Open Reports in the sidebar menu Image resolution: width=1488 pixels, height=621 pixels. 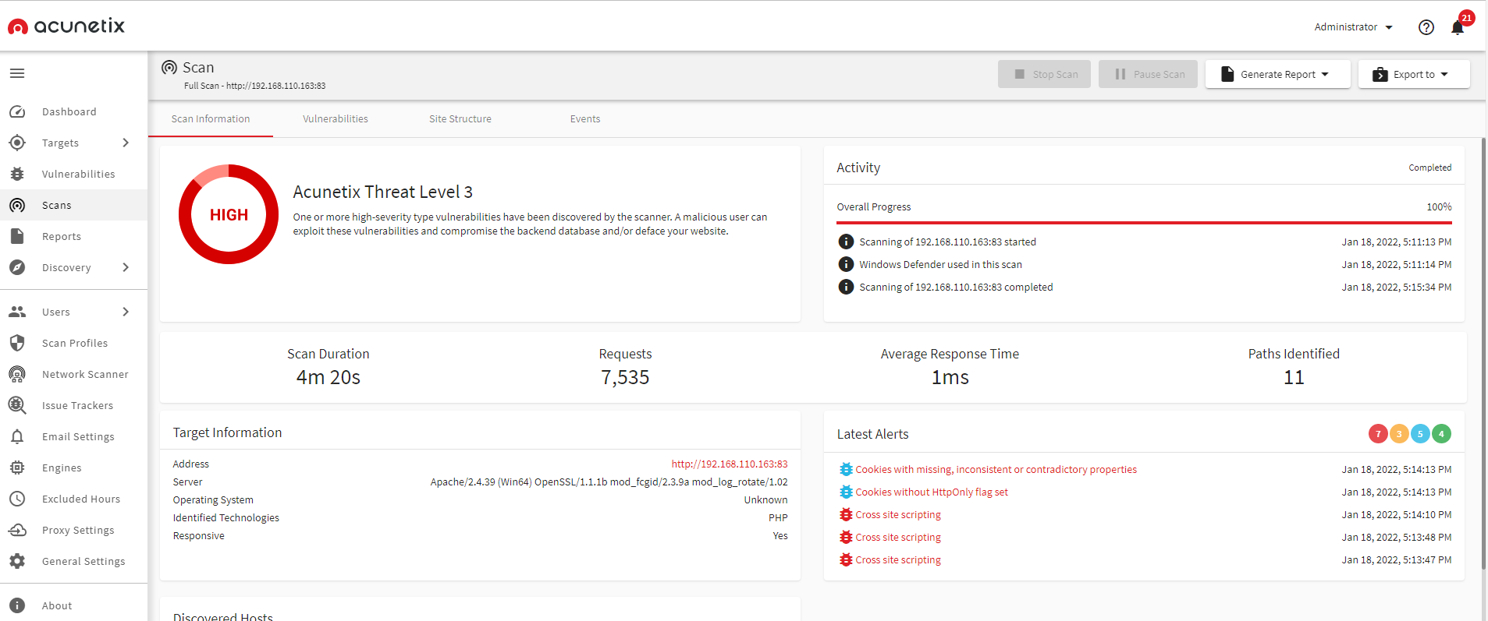73,236
